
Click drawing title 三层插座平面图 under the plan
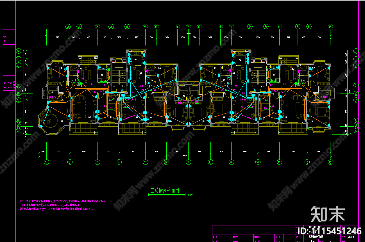click(165, 191)
